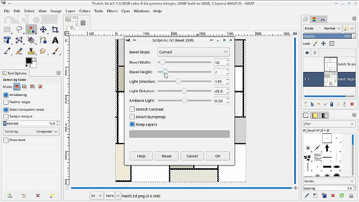
Task: Click the Threshold value field
Action: (32, 123)
